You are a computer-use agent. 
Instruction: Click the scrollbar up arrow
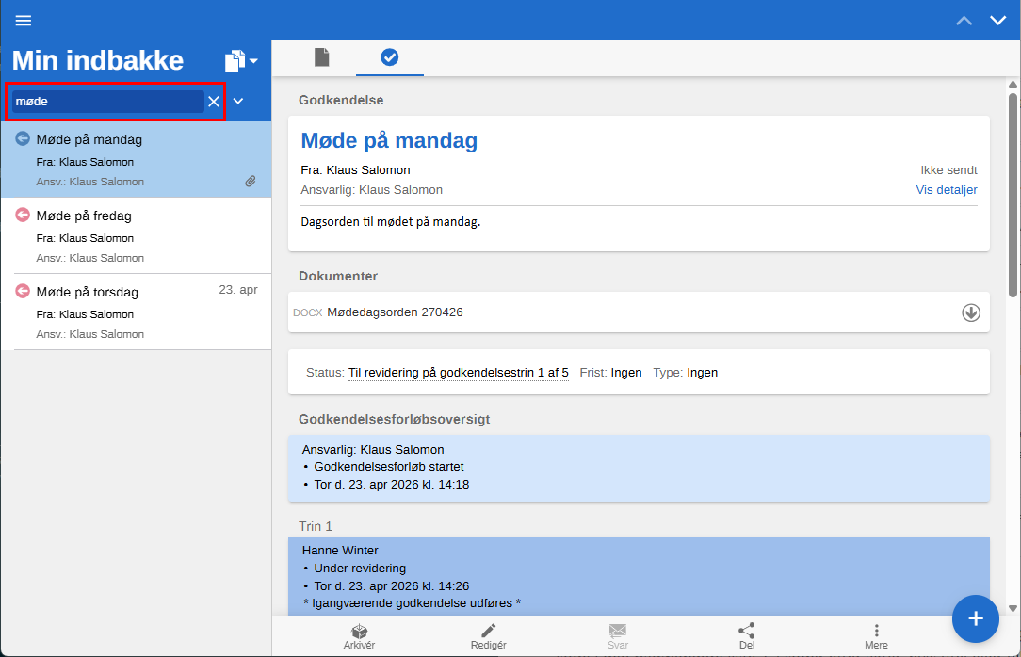coord(1013,85)
